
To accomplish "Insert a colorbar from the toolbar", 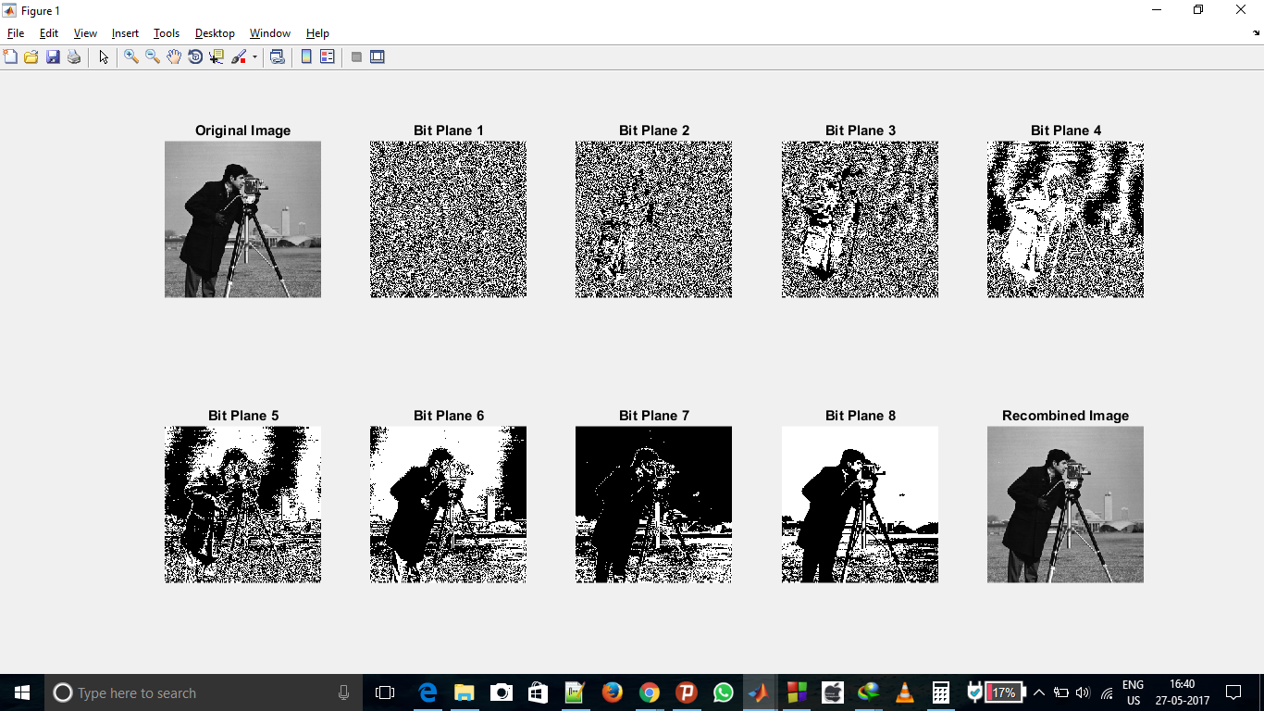I will (x=306, y=57).
